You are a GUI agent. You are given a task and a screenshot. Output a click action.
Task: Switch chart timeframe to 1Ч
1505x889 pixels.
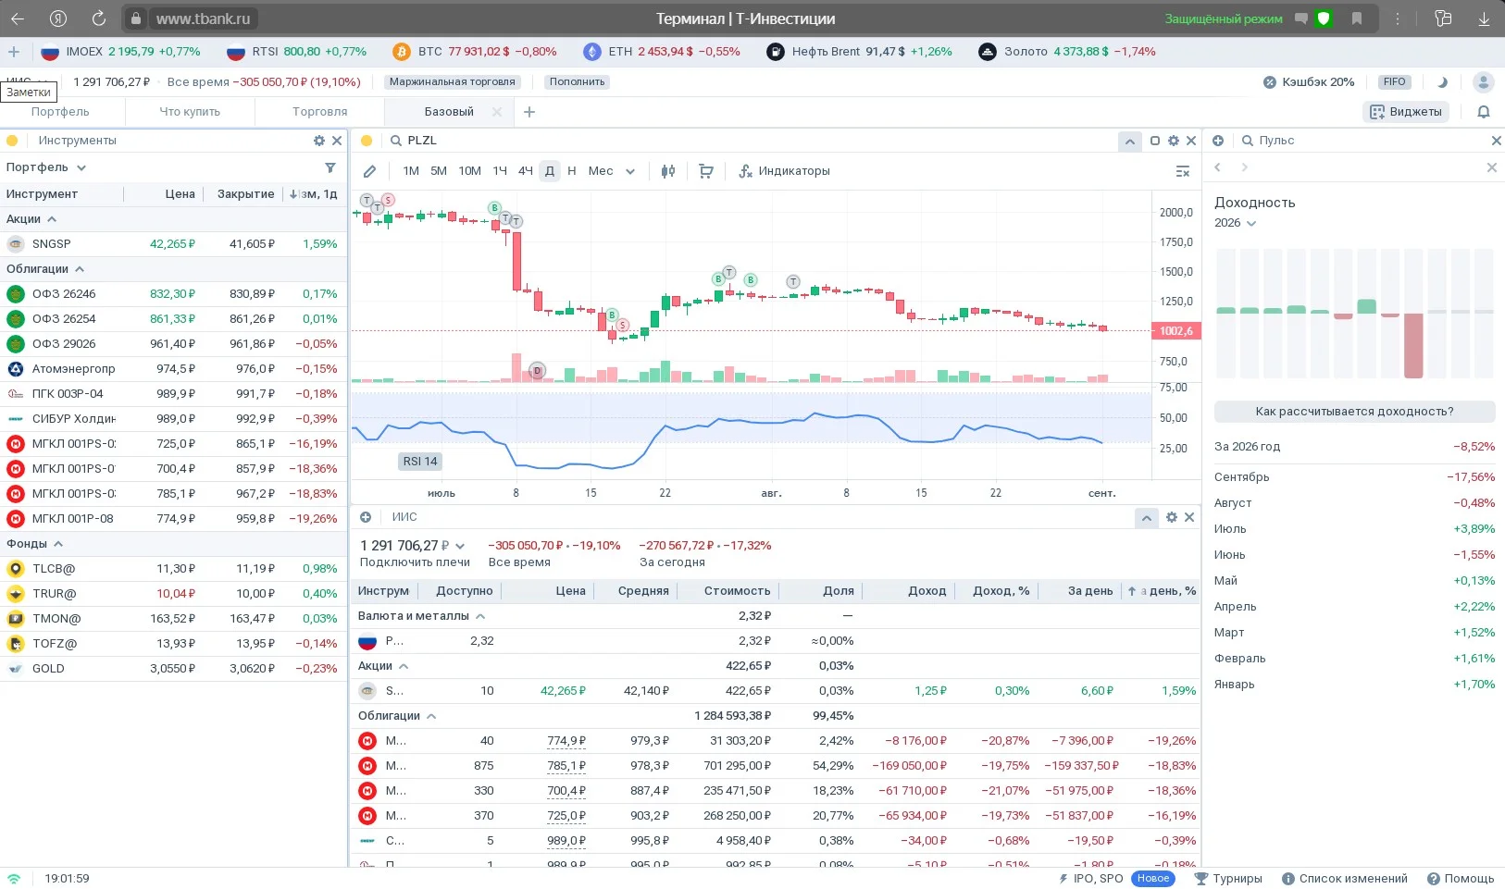(500, 171)
